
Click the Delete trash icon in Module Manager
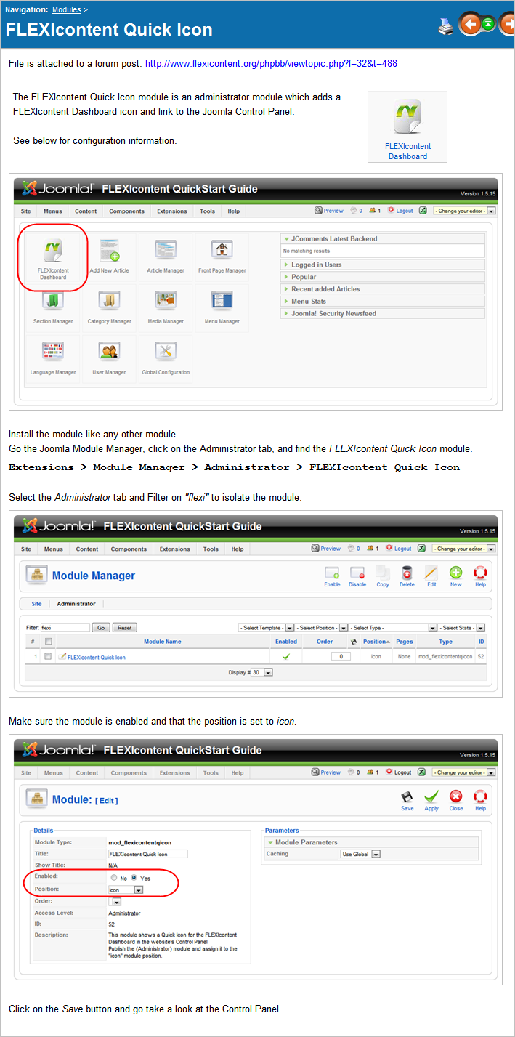[x=407, y=577]
